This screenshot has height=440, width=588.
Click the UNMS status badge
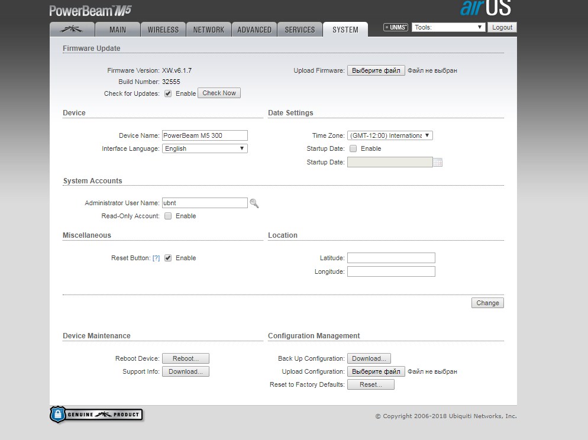tap(395, 27)
